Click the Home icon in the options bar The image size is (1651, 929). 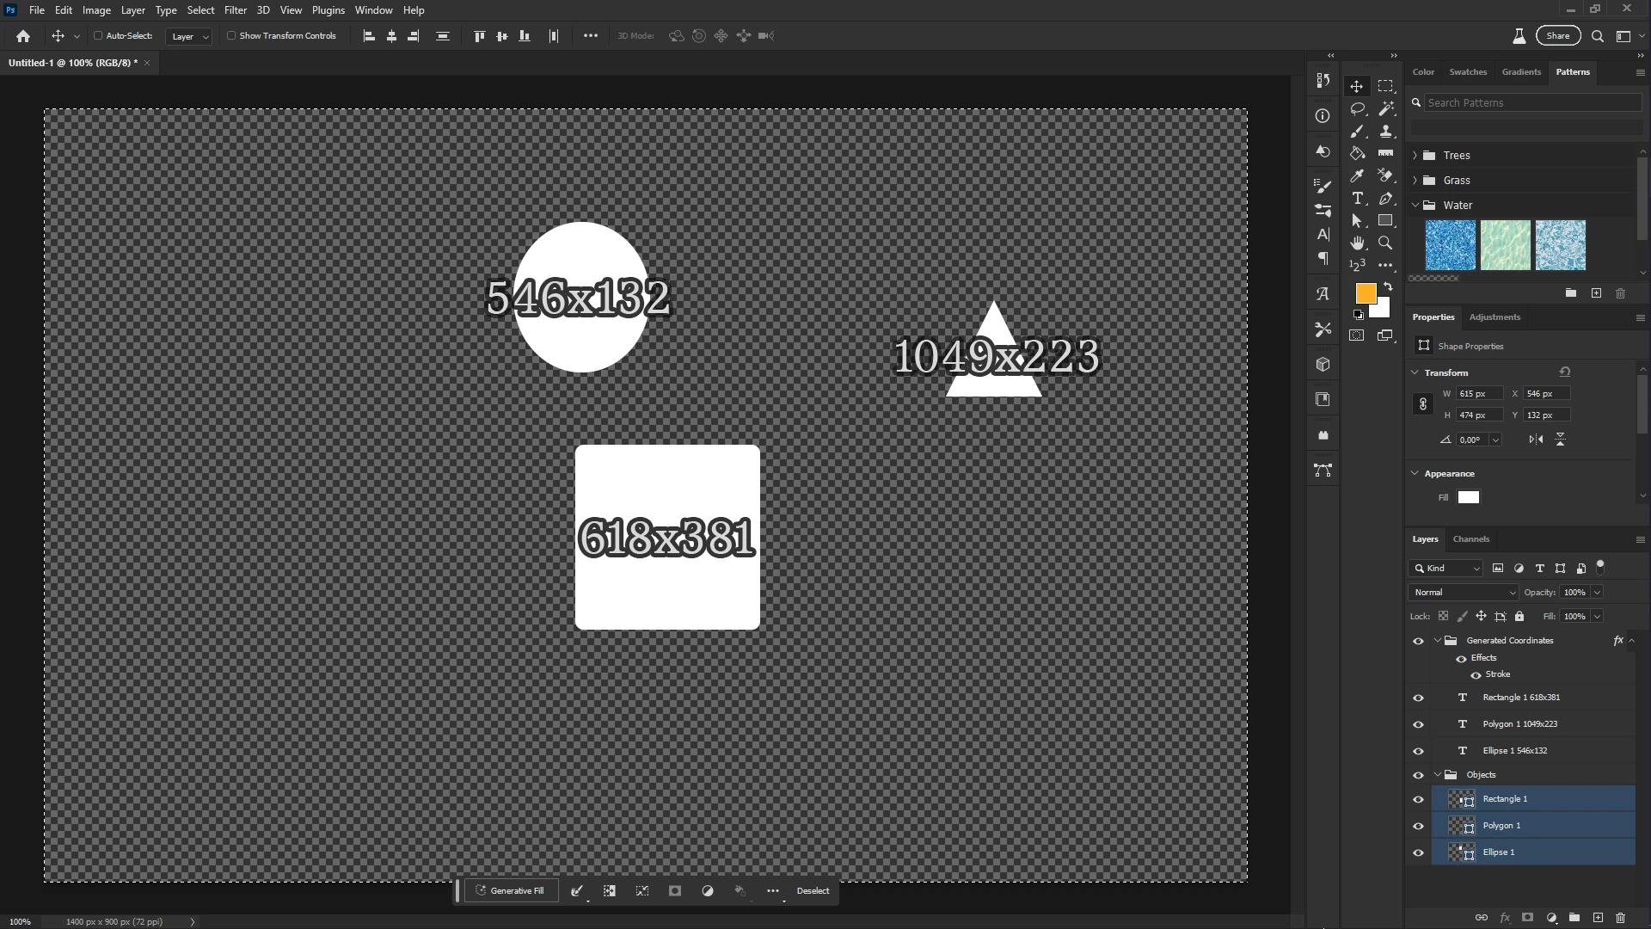click(23, 36)
